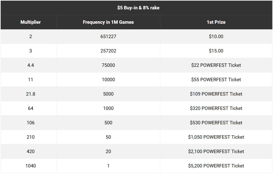Click the '$5,200 POWERFEST Ticket' top prize
Screen dimensions: 273x174
click(x=216, y=166)
